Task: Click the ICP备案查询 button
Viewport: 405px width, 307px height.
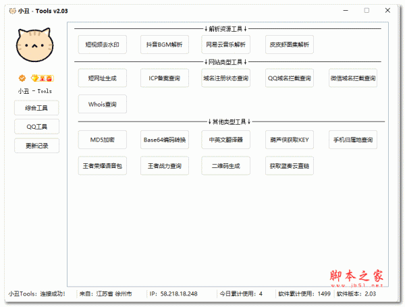Action: (165, 78)
